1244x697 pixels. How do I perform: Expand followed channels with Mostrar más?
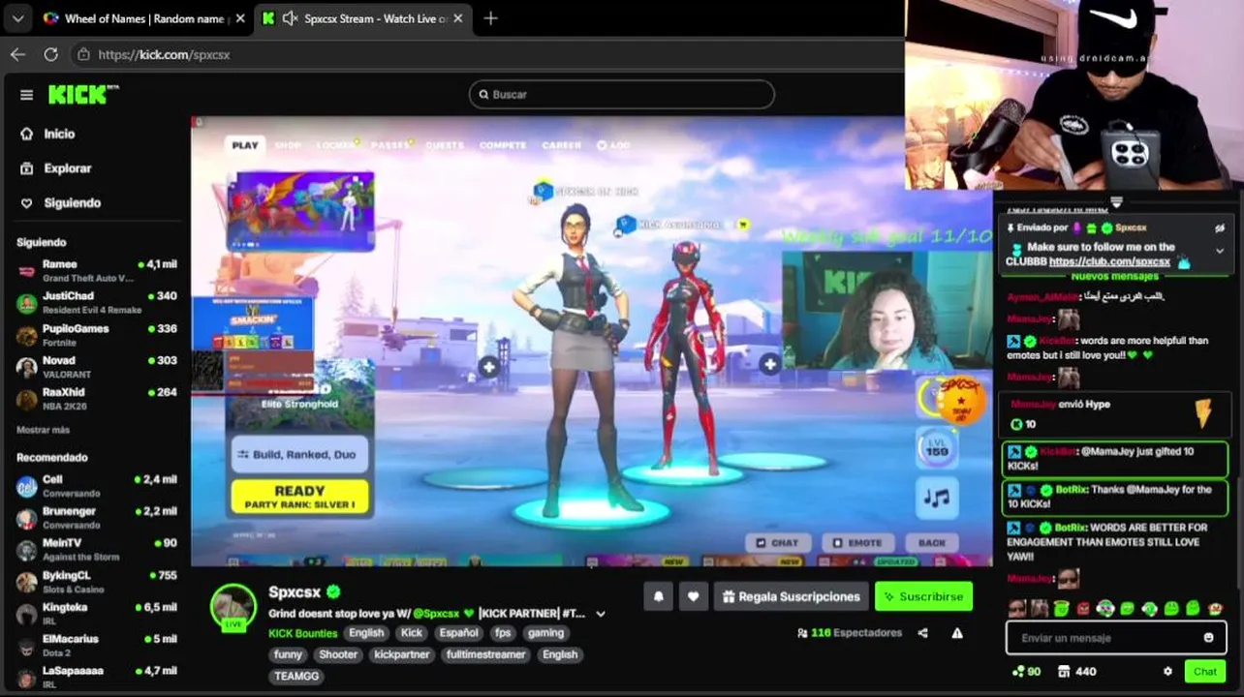pyautogui.click(x=43, y=430)
